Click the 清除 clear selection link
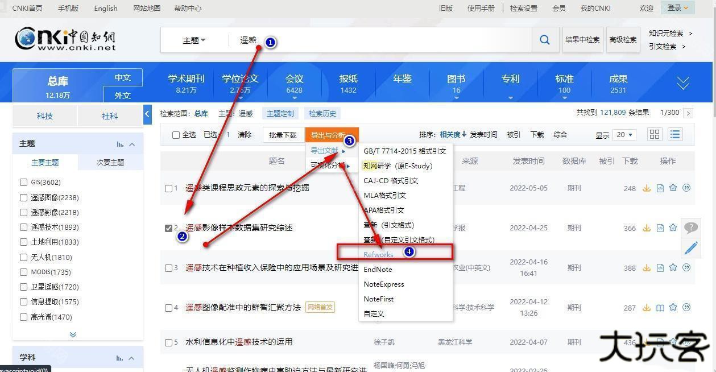The height and width of the screenshot is (372, 716). pyautogui.click(x=245, y=134)
